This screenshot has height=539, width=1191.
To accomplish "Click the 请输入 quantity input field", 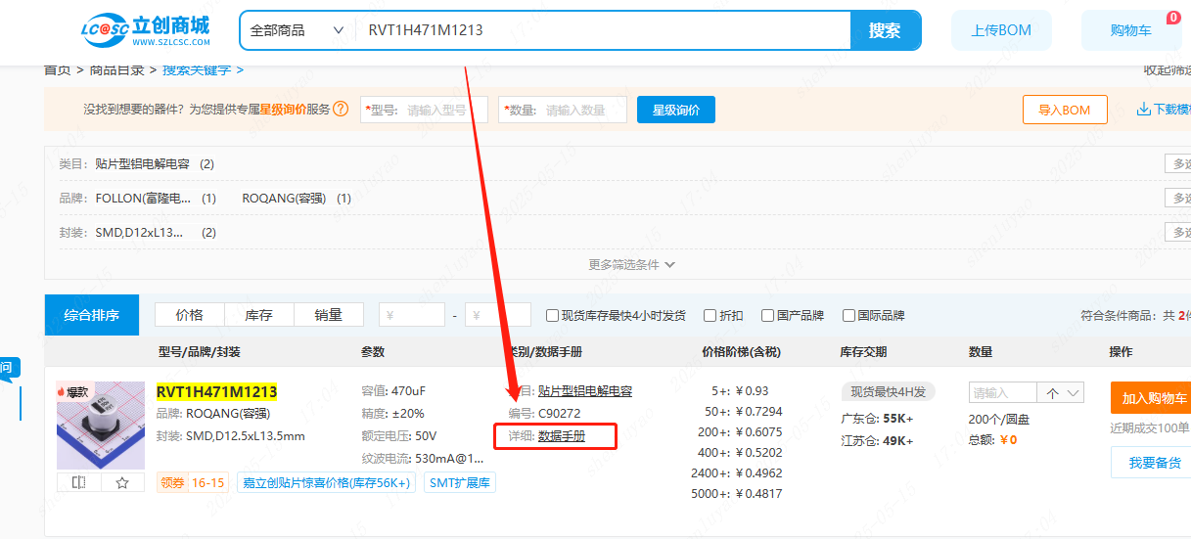I will point(1002,393).
